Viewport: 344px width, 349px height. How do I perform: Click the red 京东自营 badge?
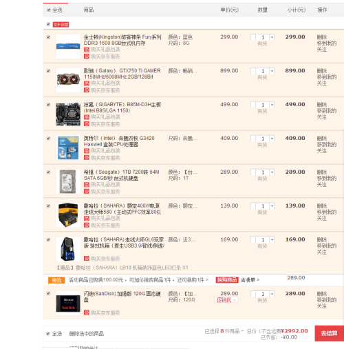coord(61,25)
